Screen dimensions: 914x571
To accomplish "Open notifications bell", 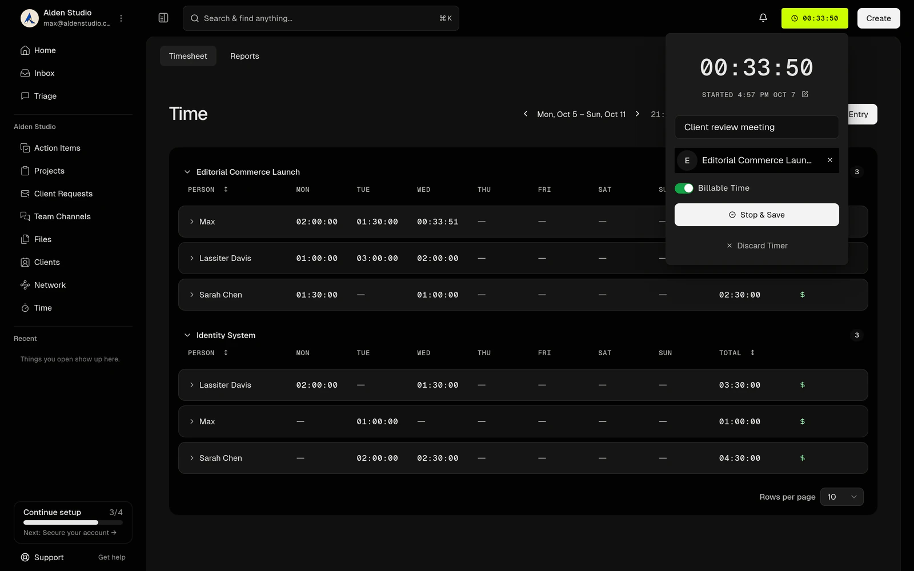I will tap(763, 18).
